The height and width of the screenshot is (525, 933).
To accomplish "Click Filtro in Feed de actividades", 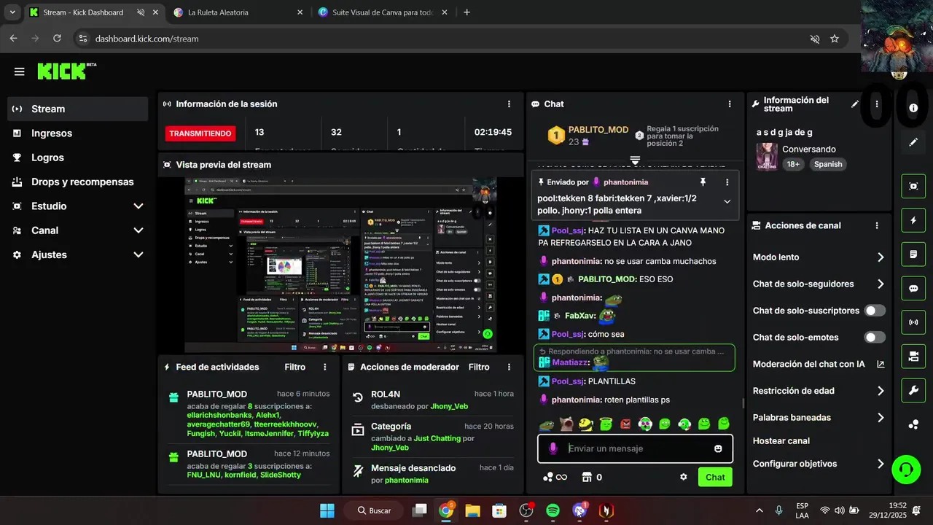I will (x=295, y=367).
